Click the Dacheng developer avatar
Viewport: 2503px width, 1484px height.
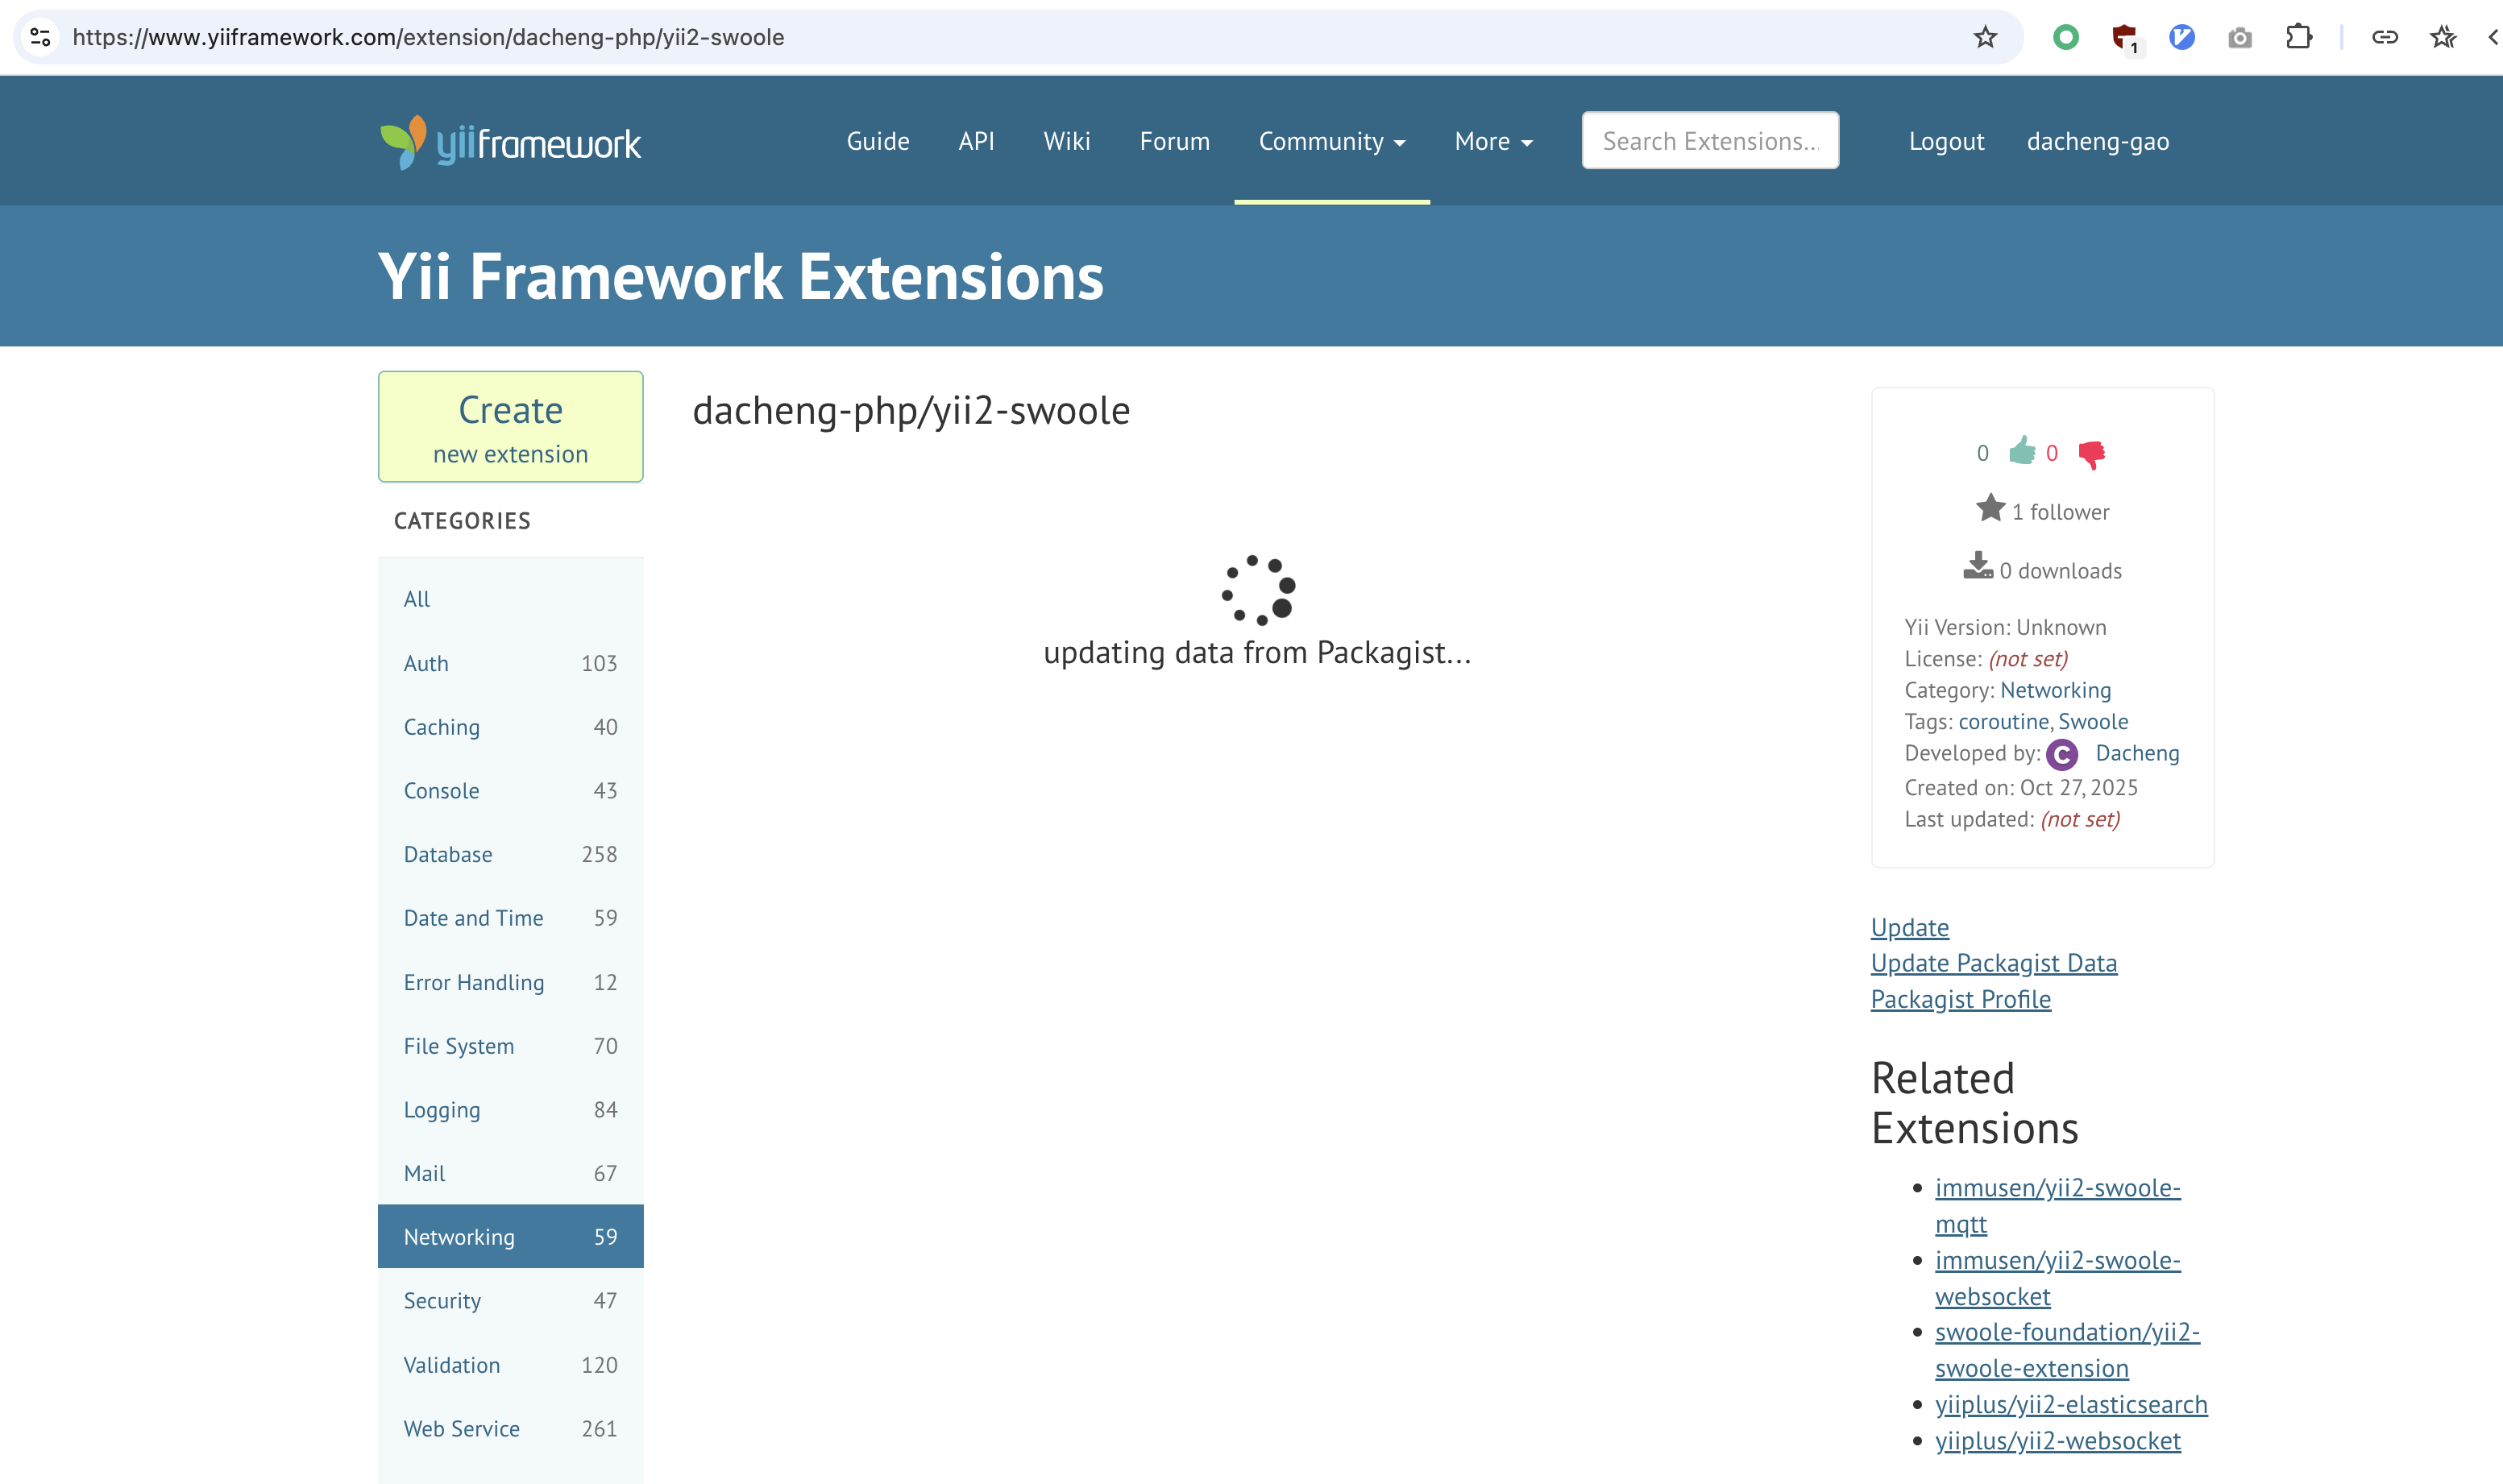coord(2061,754)
